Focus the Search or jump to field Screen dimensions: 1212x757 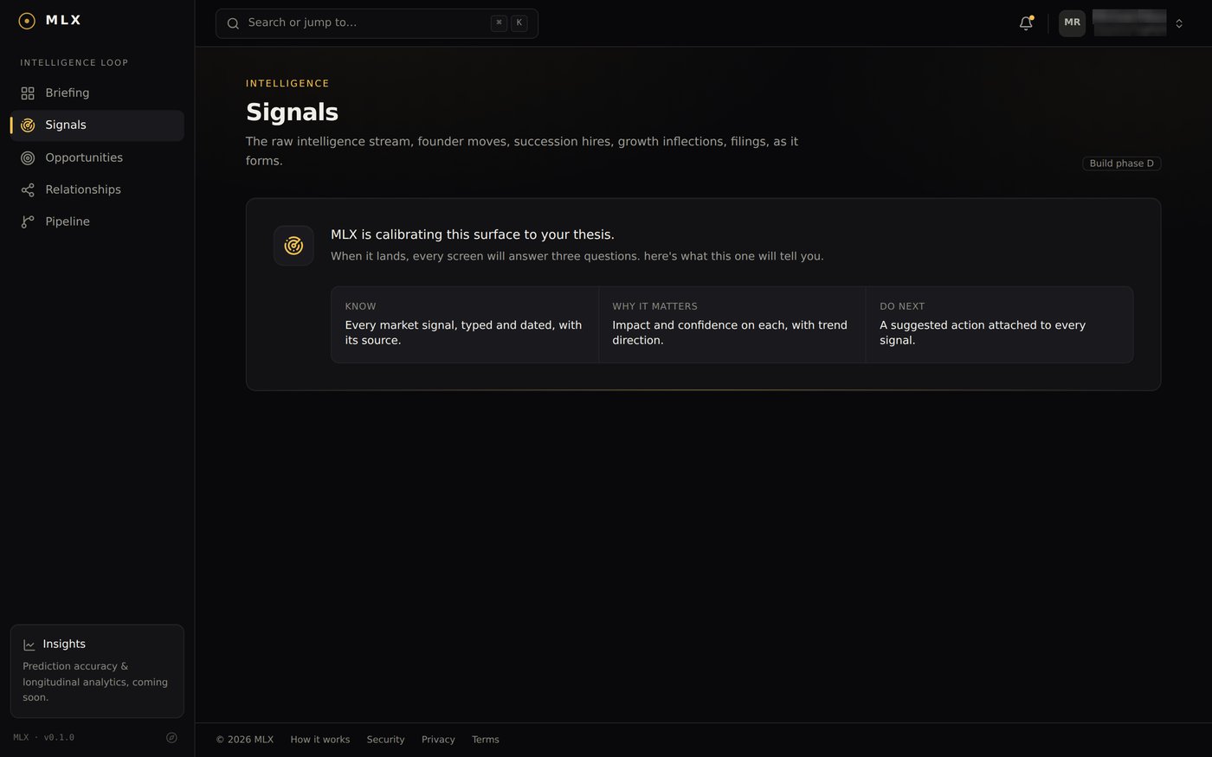pos(377,23)
